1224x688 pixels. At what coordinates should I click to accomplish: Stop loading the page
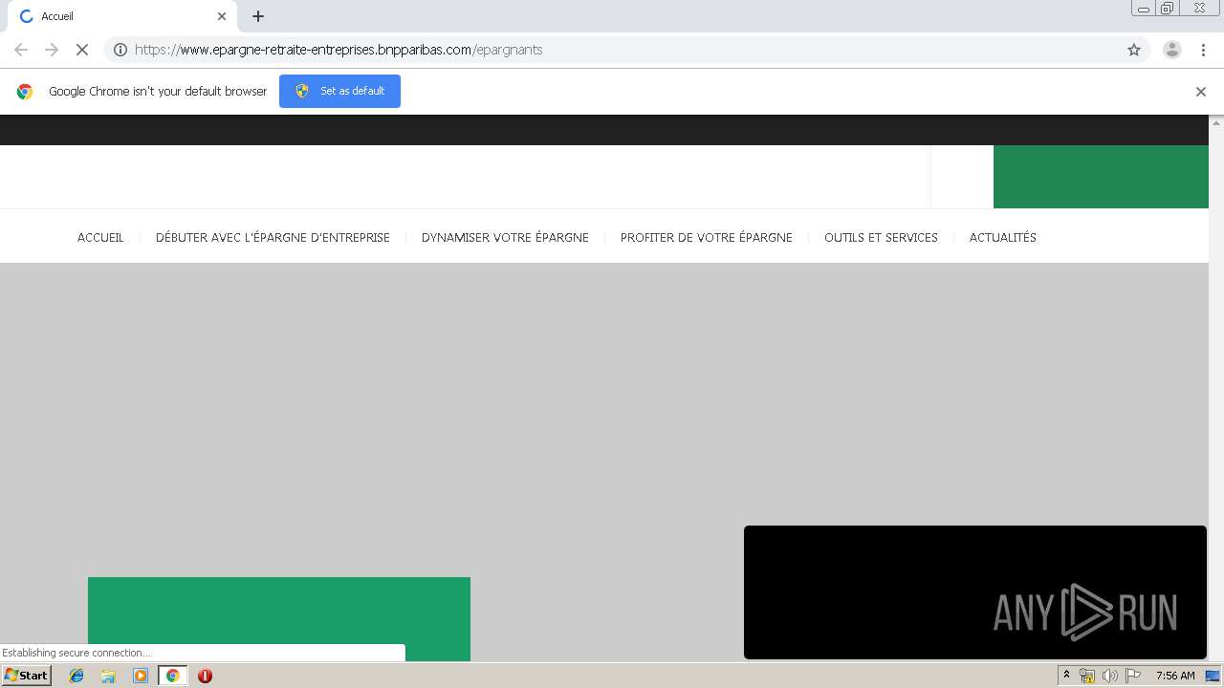(82, 50)
